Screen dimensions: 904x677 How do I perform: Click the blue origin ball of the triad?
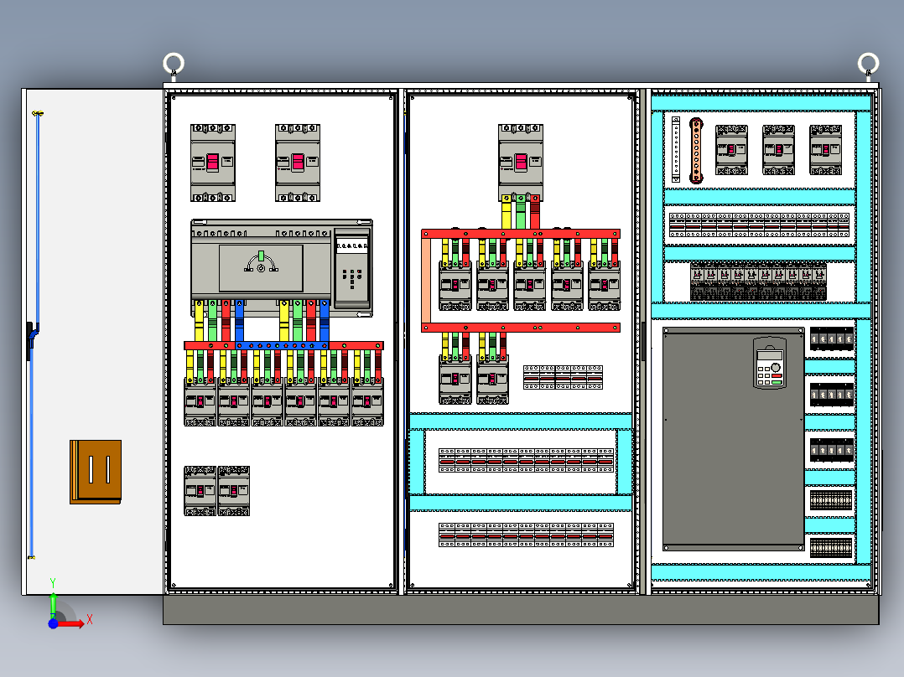pyautogui.click(x=53, y=623)
